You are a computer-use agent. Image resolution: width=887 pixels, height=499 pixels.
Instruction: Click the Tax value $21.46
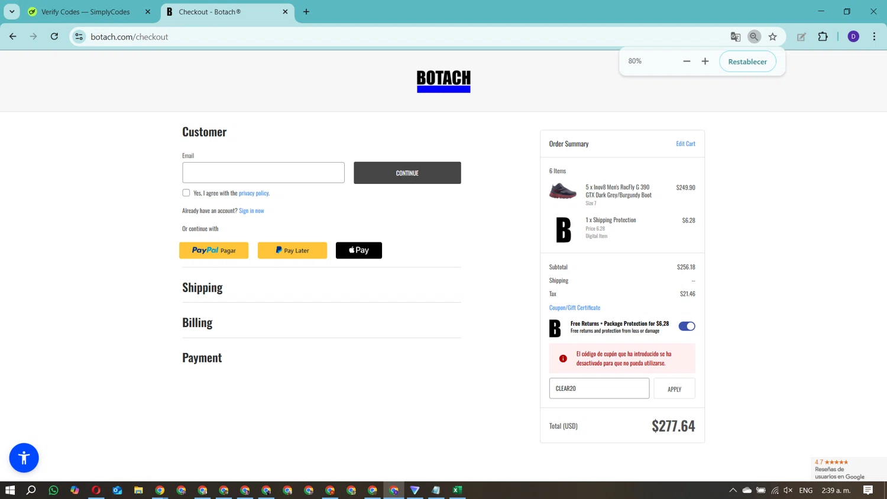point(687,294)
